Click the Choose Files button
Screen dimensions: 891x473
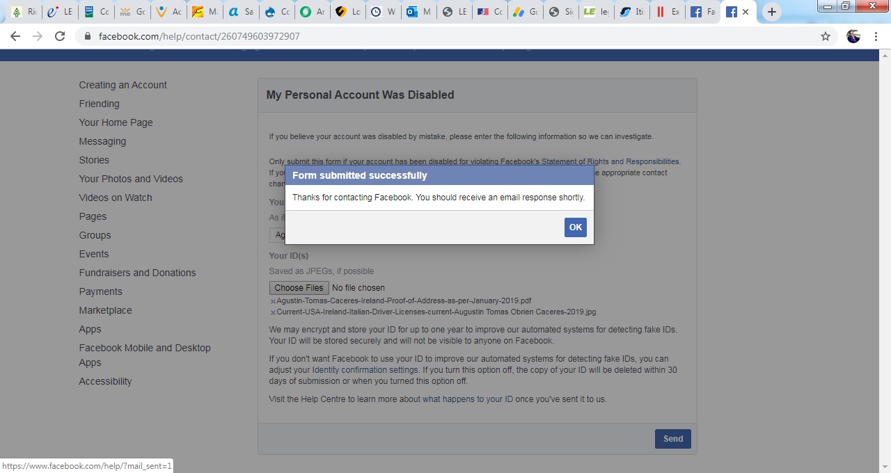point(299,288)
